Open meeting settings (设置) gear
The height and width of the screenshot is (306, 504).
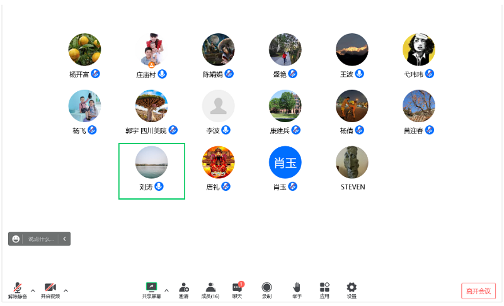[x=352, y=288]
